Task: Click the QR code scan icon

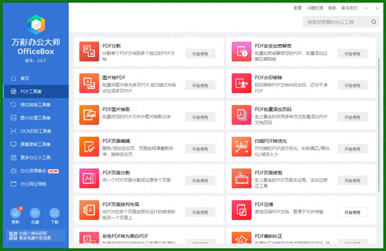Action: pos(13,236)
